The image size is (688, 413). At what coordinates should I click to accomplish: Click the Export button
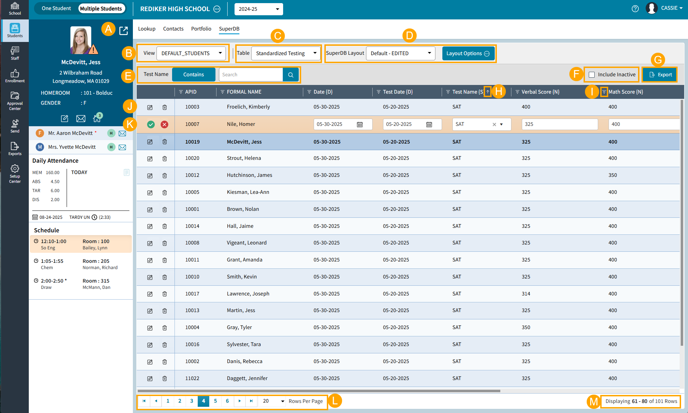tap(660, 75)
